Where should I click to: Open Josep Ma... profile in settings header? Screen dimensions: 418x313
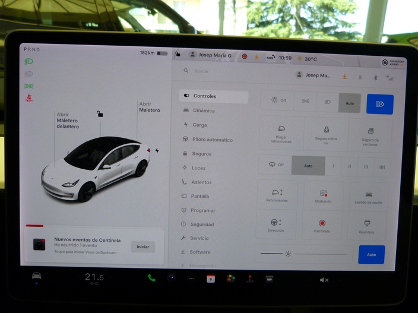pos(313,75)
